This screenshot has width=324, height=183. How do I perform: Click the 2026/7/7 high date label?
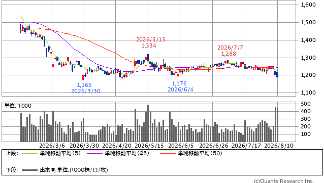230,48
